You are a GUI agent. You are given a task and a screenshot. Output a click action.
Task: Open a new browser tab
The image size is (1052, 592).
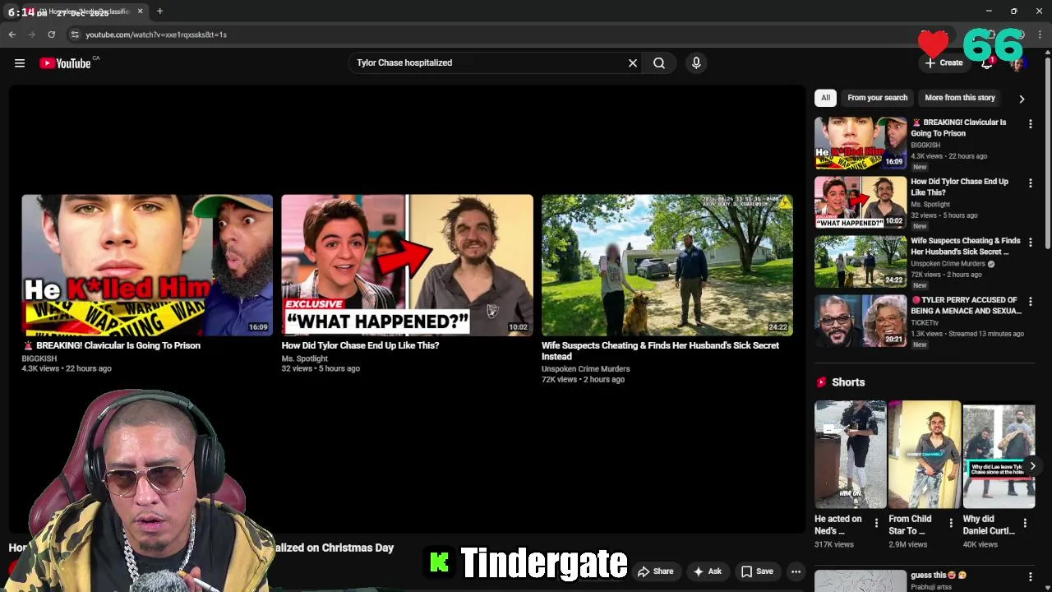159,12
